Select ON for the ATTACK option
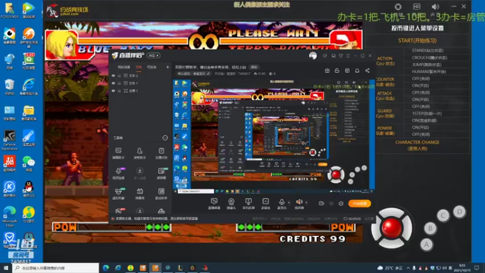 pos(420,99)
